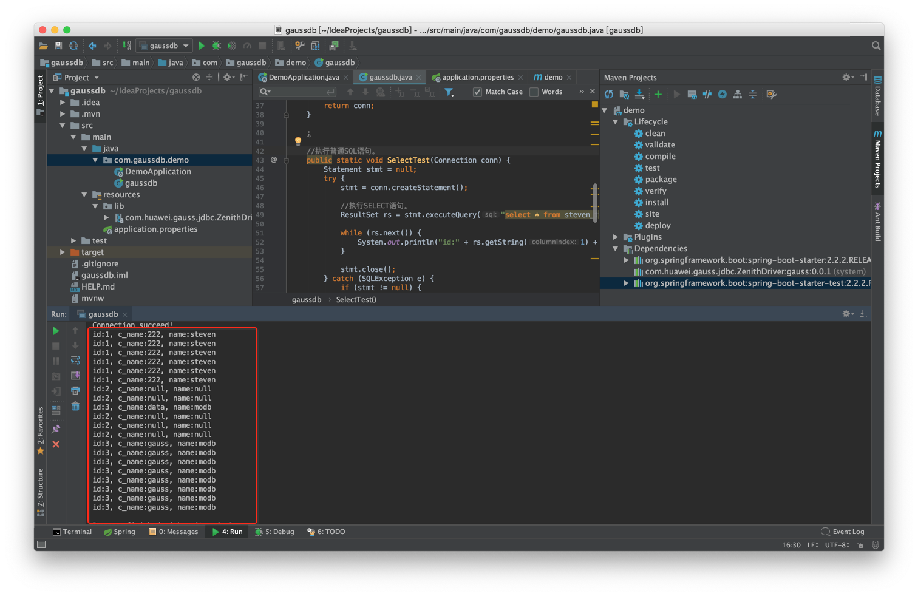The width and height of the screenshot is (918, 596).
Task: Open Search Everywhere with the magnifier
Action: (x=875, y=46)
